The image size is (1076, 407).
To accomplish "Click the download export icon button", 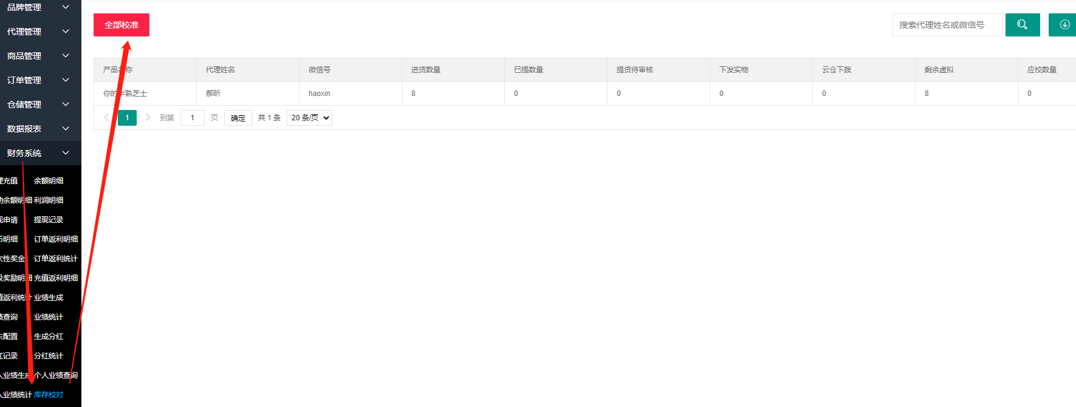I will 1064,25.
